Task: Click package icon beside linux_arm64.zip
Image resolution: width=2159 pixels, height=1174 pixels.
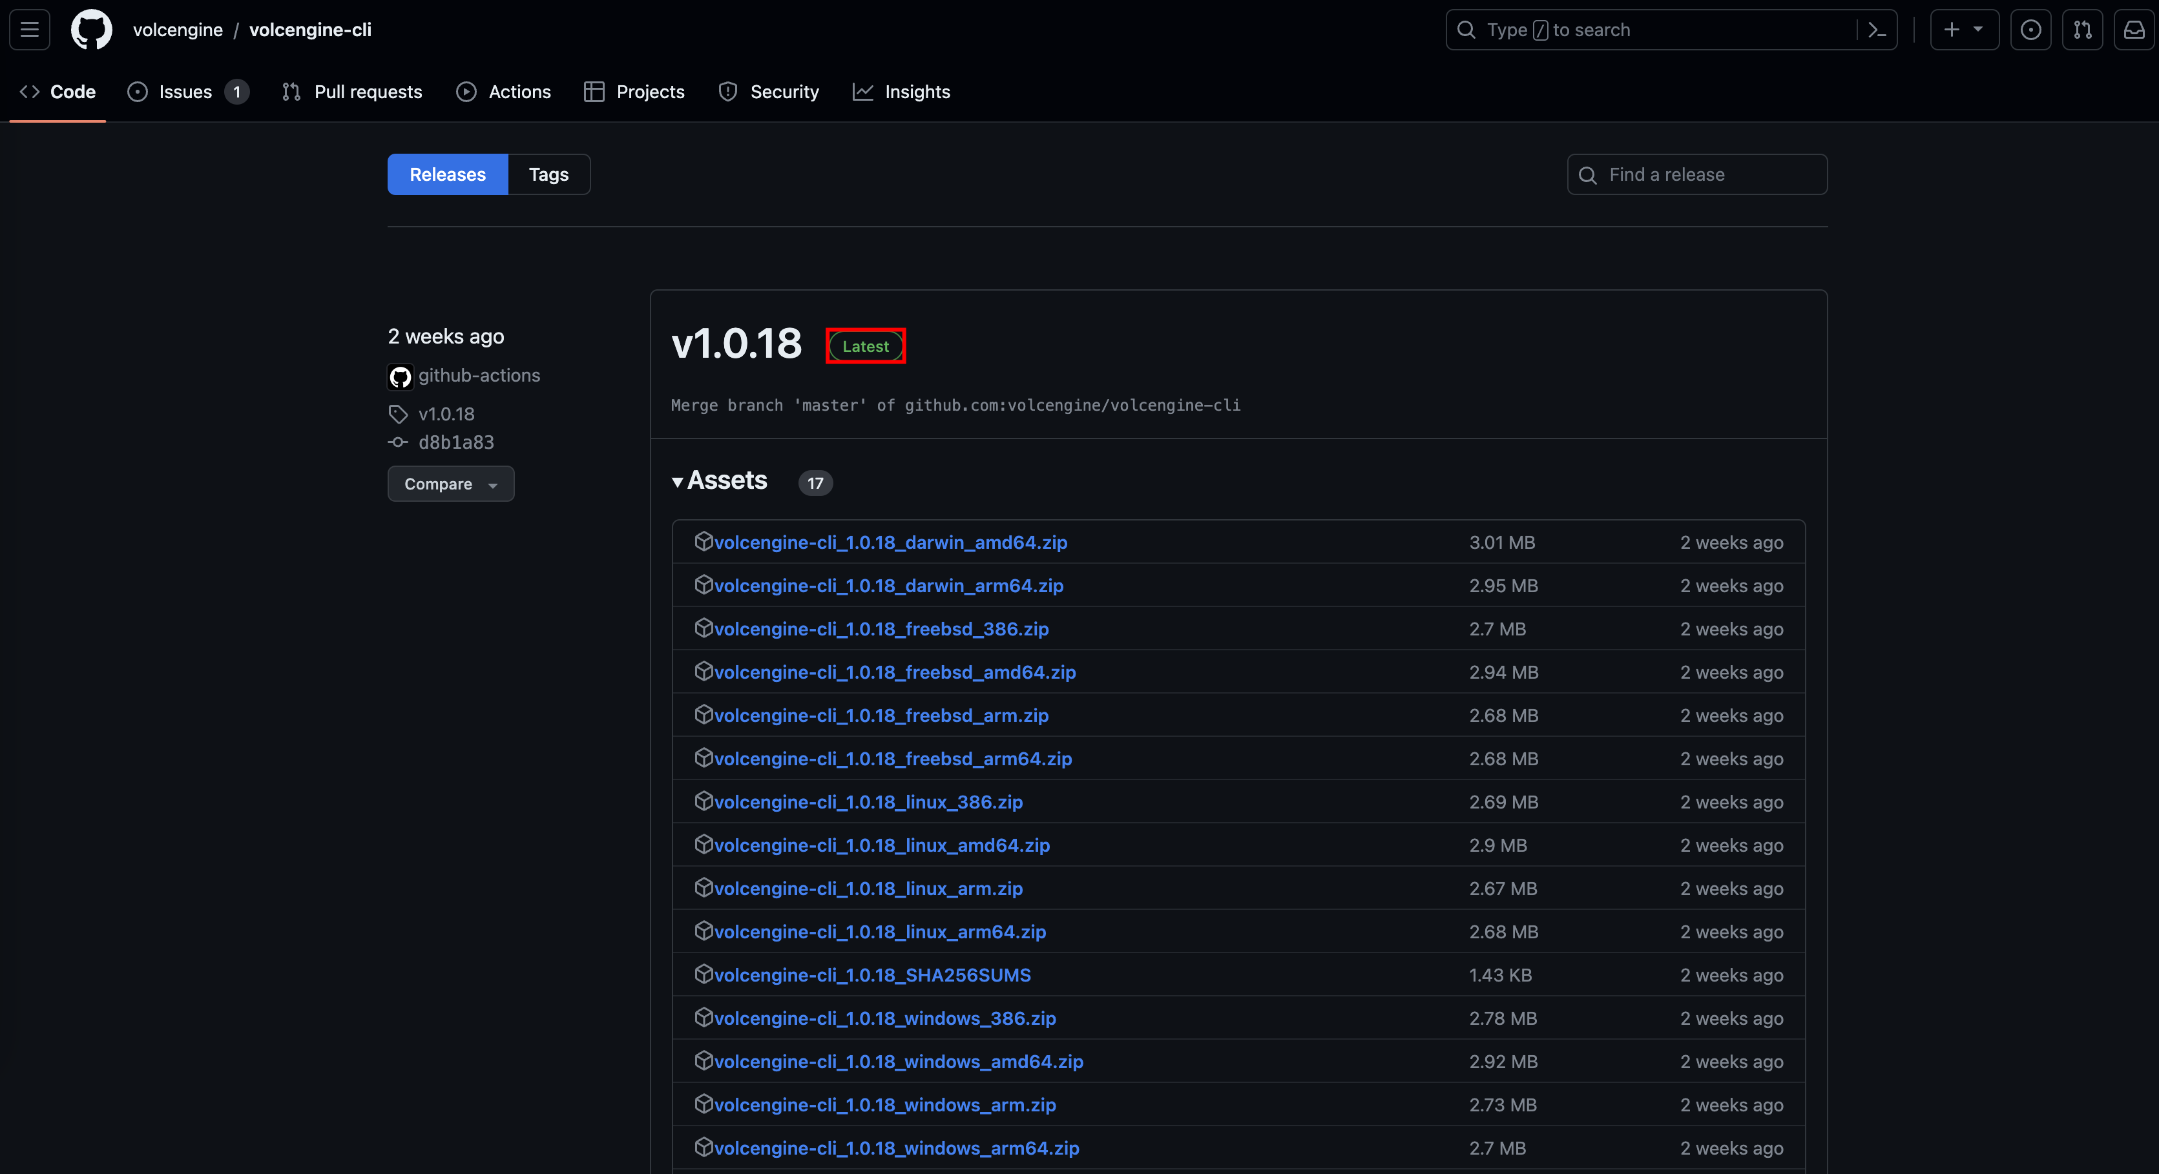Action: 703,931
